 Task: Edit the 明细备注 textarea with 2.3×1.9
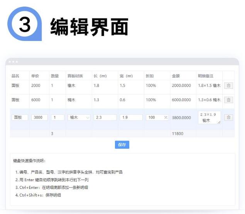click(209, 117)
